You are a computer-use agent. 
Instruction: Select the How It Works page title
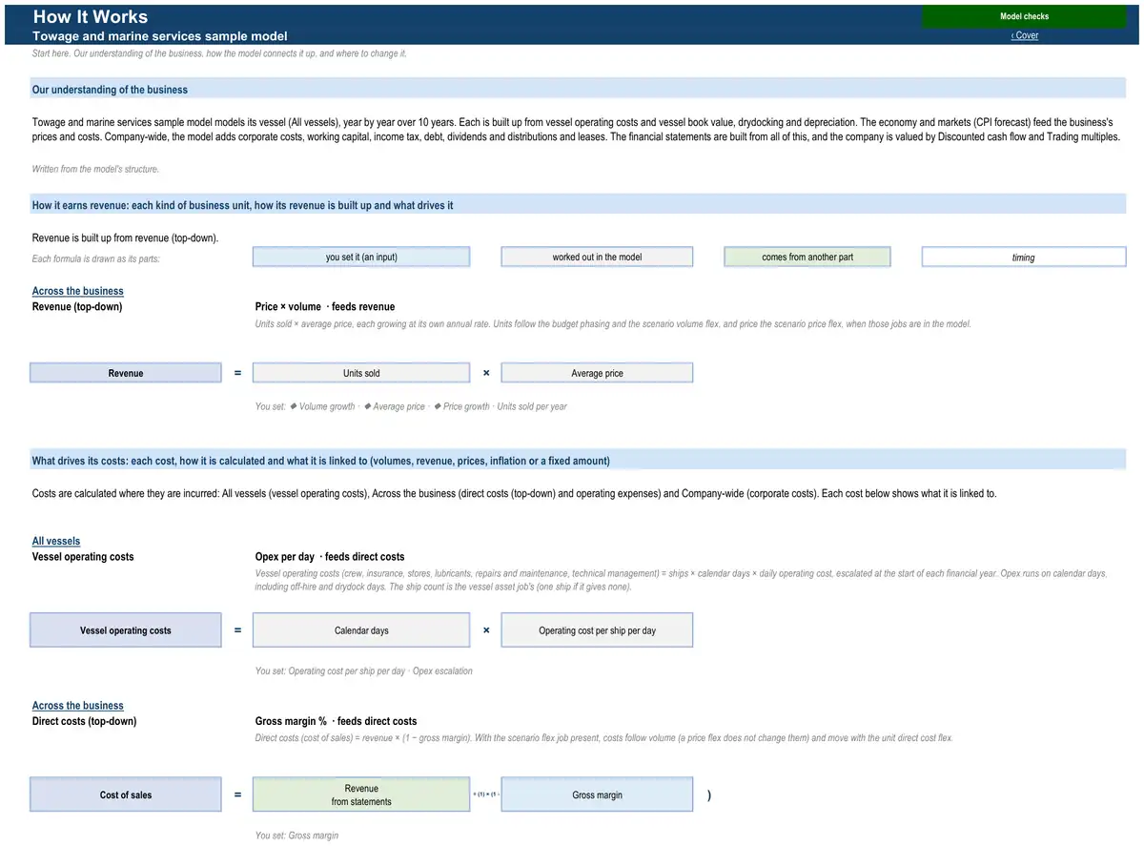tap(91, 16)
